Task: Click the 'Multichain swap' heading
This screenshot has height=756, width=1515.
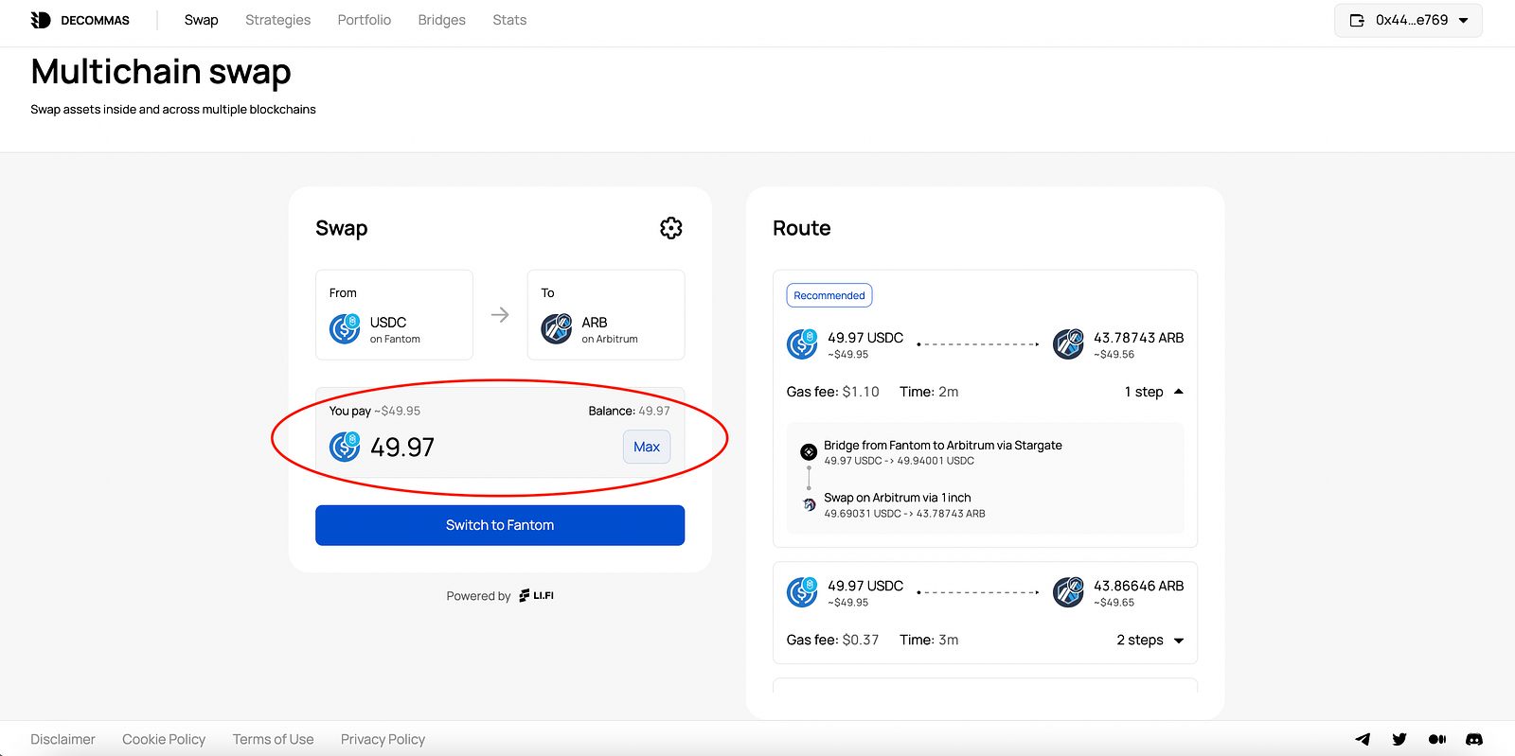Action: coord(161,72)
